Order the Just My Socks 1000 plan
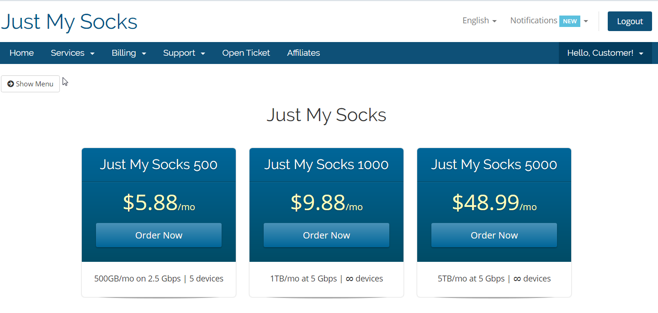The width and height of the screenshot is (658, 313). (x=326, y=235)
